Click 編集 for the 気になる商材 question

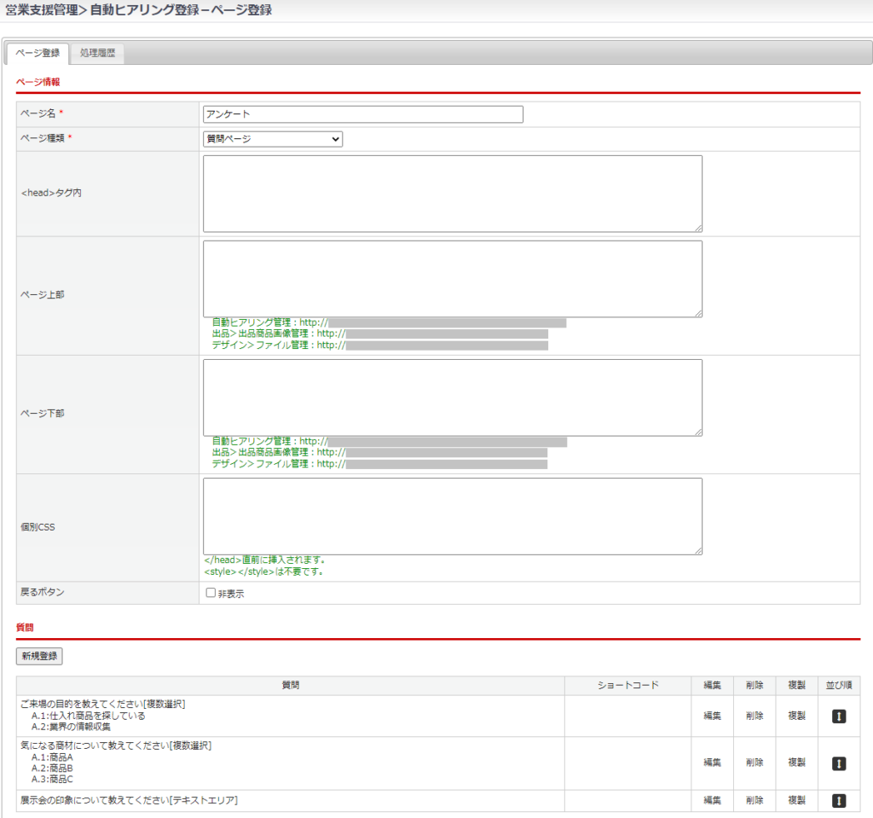(712, 763)
